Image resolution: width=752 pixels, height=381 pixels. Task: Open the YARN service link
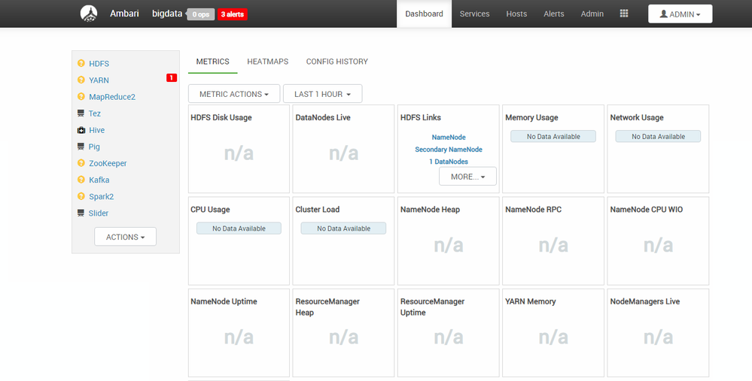coord(99,80)
